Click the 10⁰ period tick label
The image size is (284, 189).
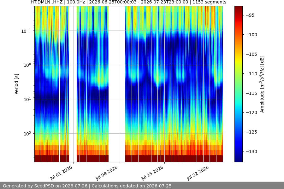27,65
